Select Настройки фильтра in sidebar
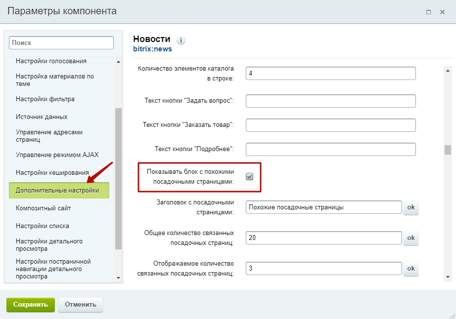456x319 pixels. click(46, 99)
